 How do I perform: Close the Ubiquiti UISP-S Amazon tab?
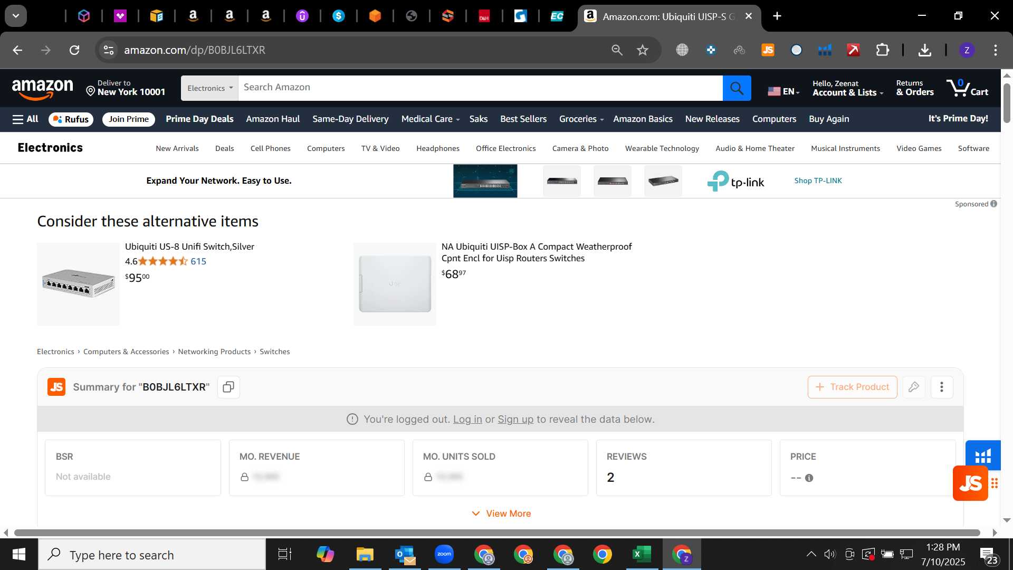coord(748,16)
